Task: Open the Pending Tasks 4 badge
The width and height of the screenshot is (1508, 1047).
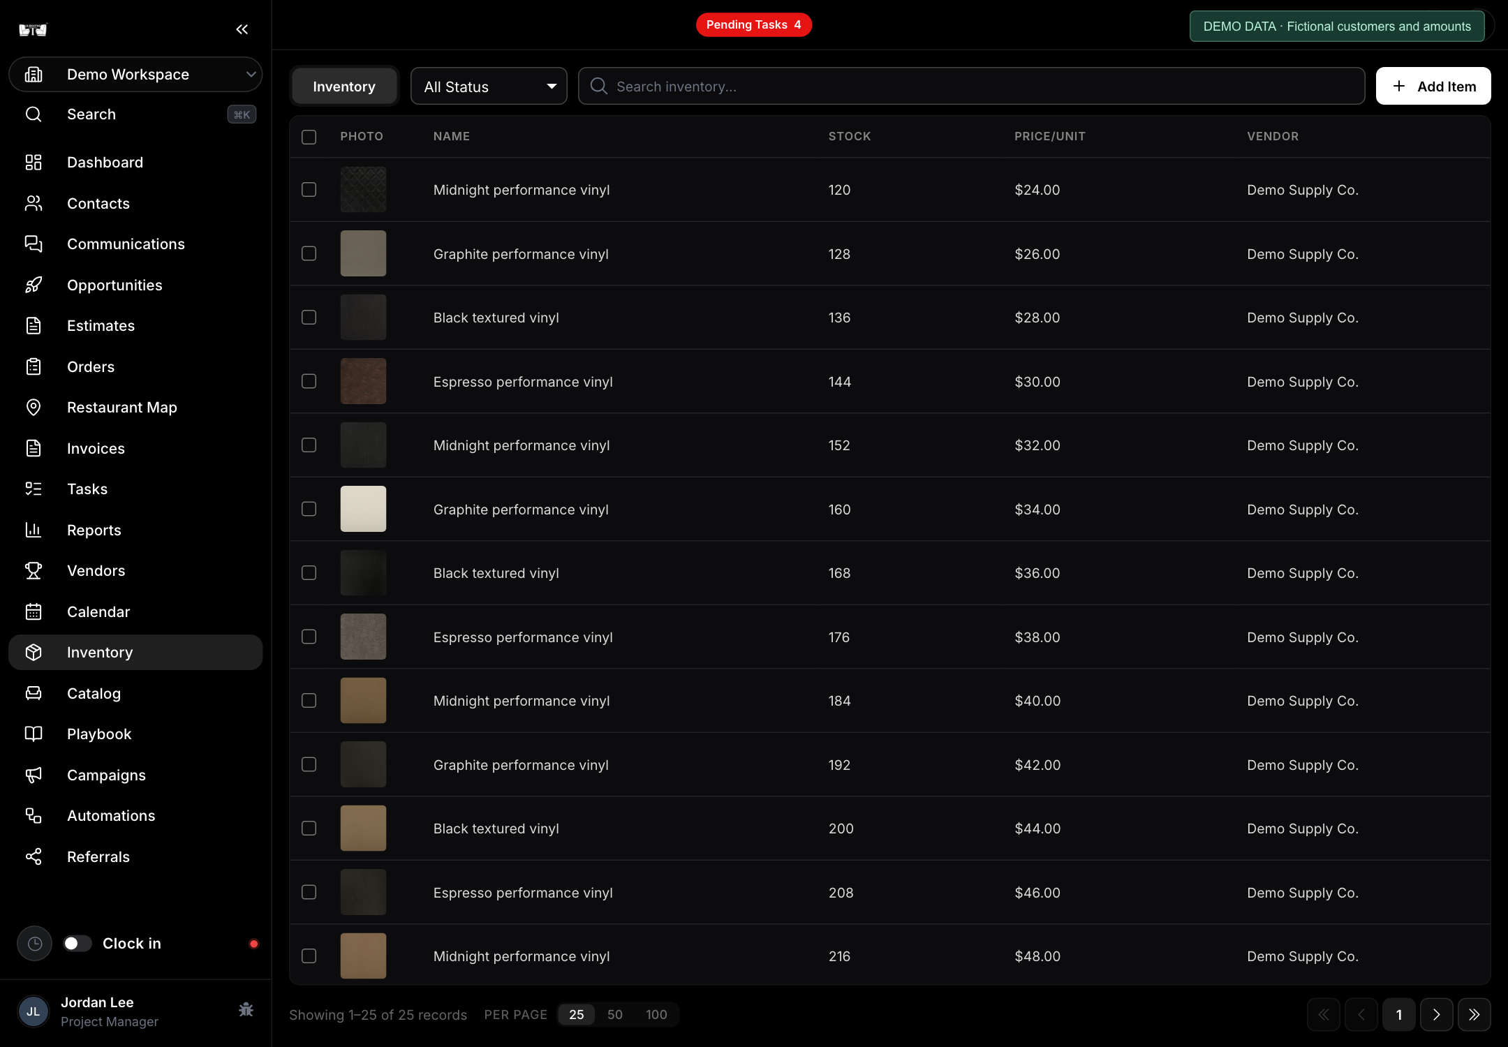Action: click(x=753, y=25)
